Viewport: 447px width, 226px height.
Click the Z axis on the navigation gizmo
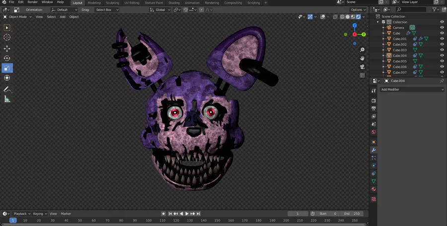(355, 26)
